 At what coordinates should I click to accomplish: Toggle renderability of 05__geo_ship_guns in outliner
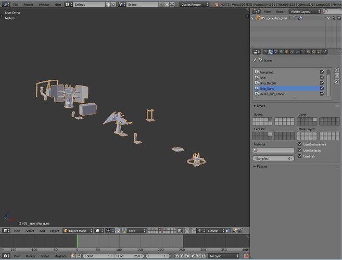339,18
